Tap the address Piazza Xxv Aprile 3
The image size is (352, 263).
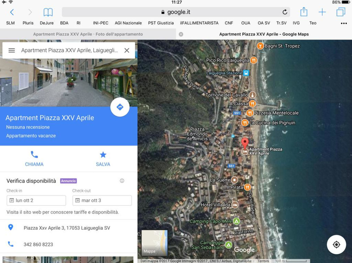coord(67,228)
